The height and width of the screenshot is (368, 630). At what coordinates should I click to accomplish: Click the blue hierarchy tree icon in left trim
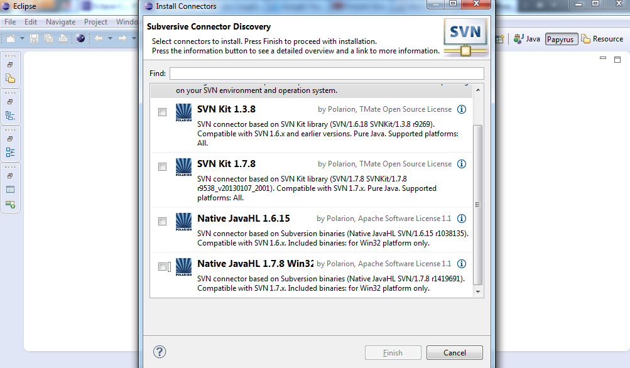[x=11, y=116]
